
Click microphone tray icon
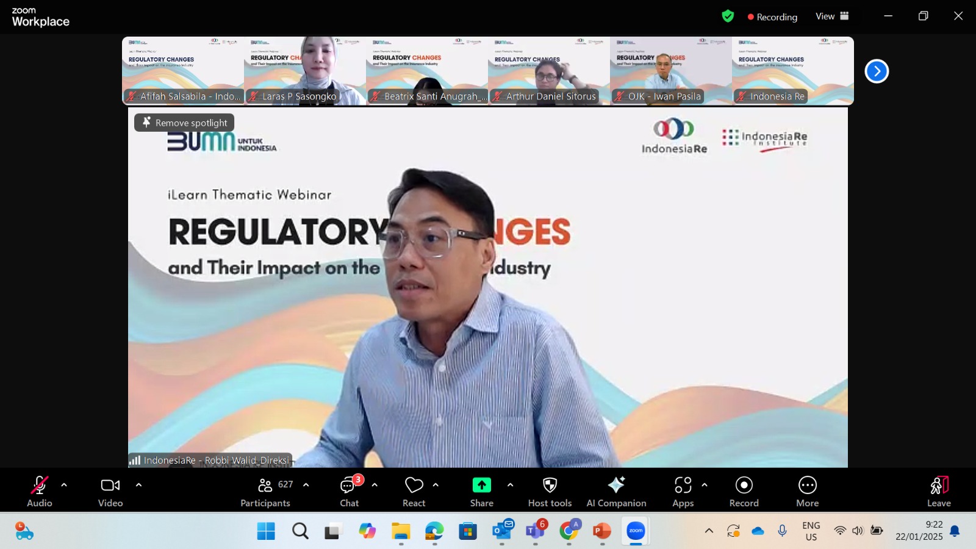(x=783, y=531)
